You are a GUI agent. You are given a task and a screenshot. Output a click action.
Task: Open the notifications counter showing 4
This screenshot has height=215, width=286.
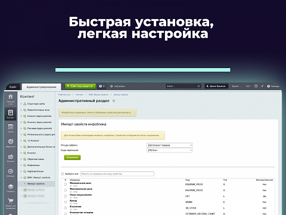[x=102, y=86]
